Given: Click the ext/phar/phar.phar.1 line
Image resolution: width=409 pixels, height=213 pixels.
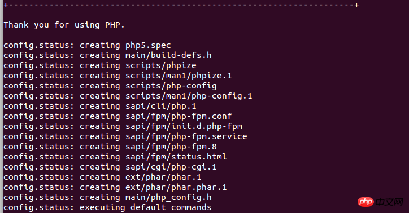Looking at the screenshot, I should click(x=115, y=187).
